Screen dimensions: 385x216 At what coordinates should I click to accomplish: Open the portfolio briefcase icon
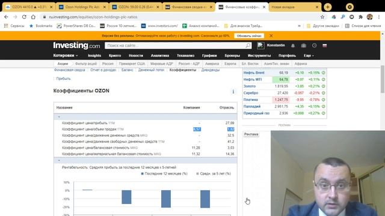(x=304, y=46)
